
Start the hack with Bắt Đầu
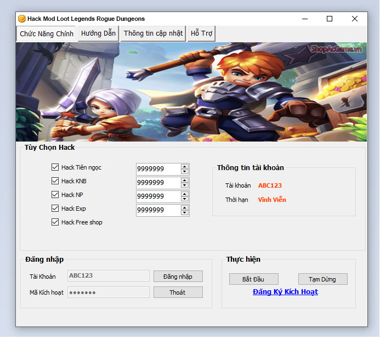click(254, 279)
